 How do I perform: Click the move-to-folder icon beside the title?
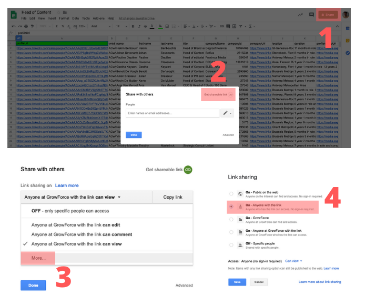pos(65,12)
